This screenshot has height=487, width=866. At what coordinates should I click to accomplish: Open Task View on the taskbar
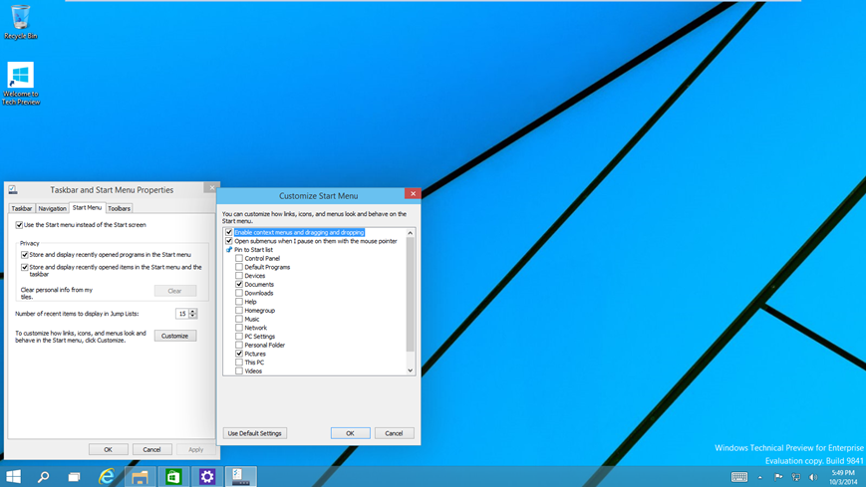[74, 476]
